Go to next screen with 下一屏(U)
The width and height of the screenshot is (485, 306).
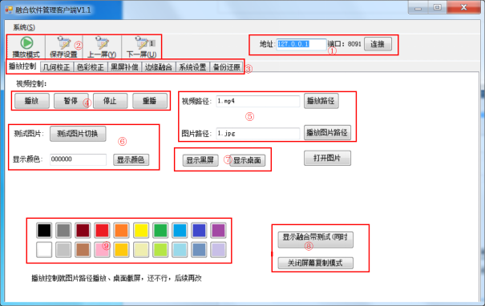(141, 47)
